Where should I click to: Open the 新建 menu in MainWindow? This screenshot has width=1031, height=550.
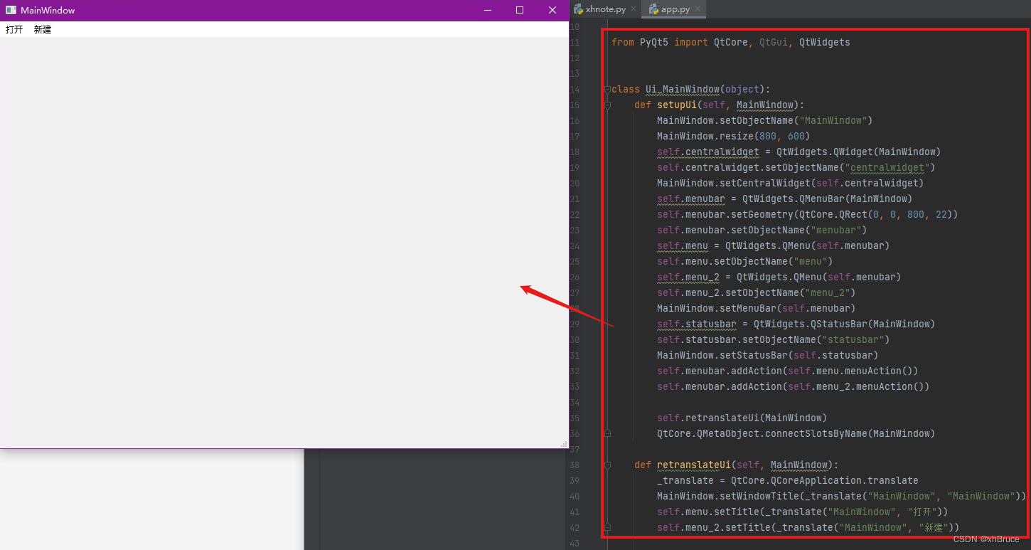(x=43, y=29)
